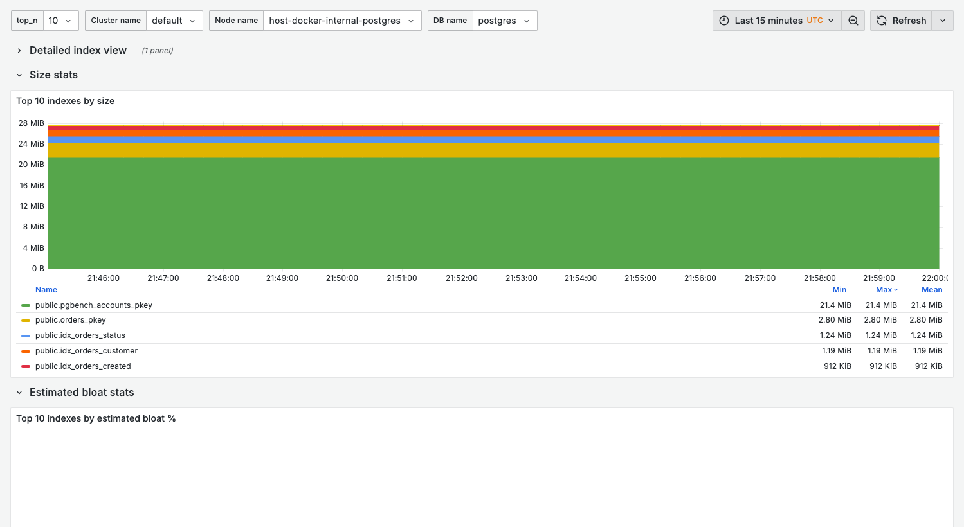
Task: Open the Cluster name dropdown showing default
Action: point(174,20)
